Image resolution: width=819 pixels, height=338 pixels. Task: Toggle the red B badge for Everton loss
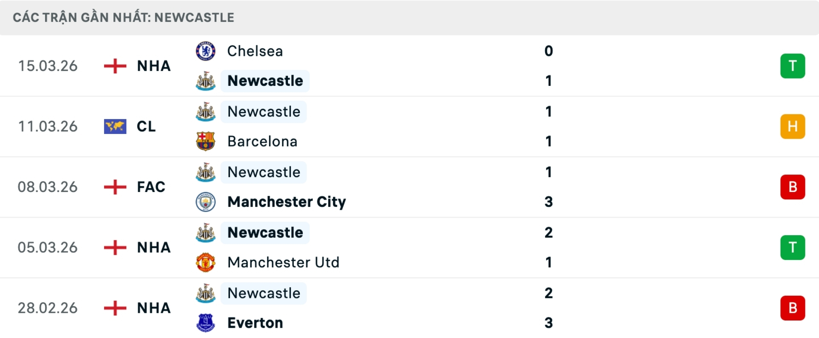[x=793, y=308]
